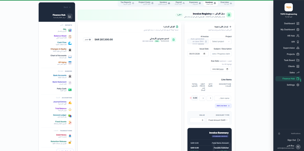Click the notifications bell icon
This screenshot has width=304, height=151.
click(x=279, y=134)
